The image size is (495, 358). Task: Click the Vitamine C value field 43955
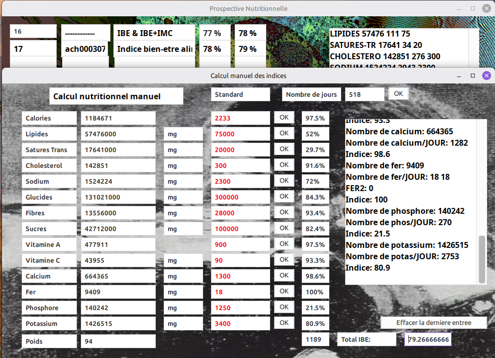coord(118,261)
